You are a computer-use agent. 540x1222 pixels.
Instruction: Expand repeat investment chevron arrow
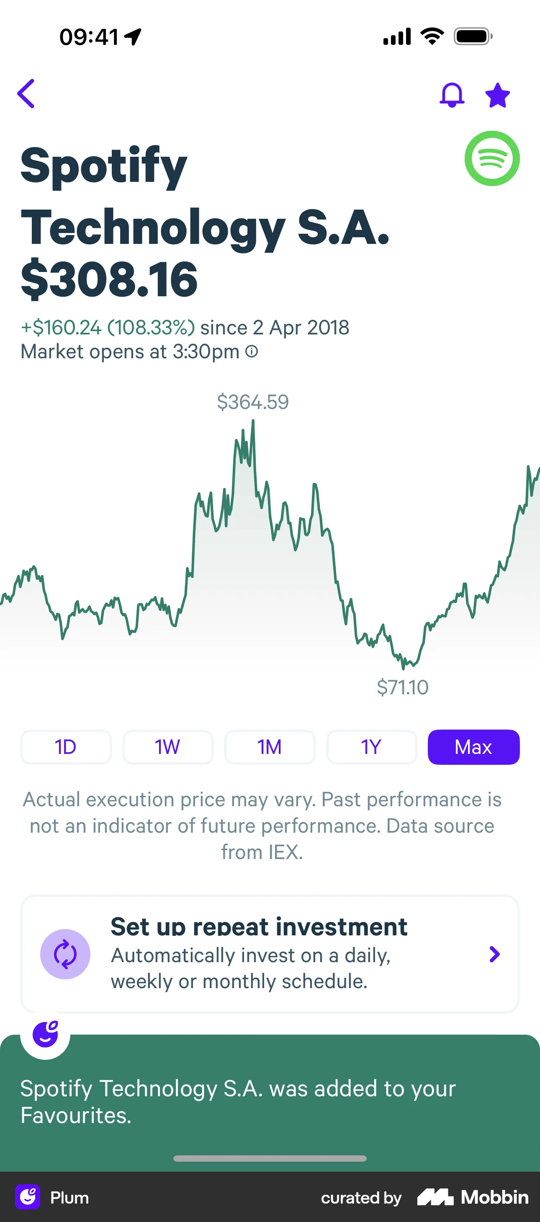coord(494,954)
